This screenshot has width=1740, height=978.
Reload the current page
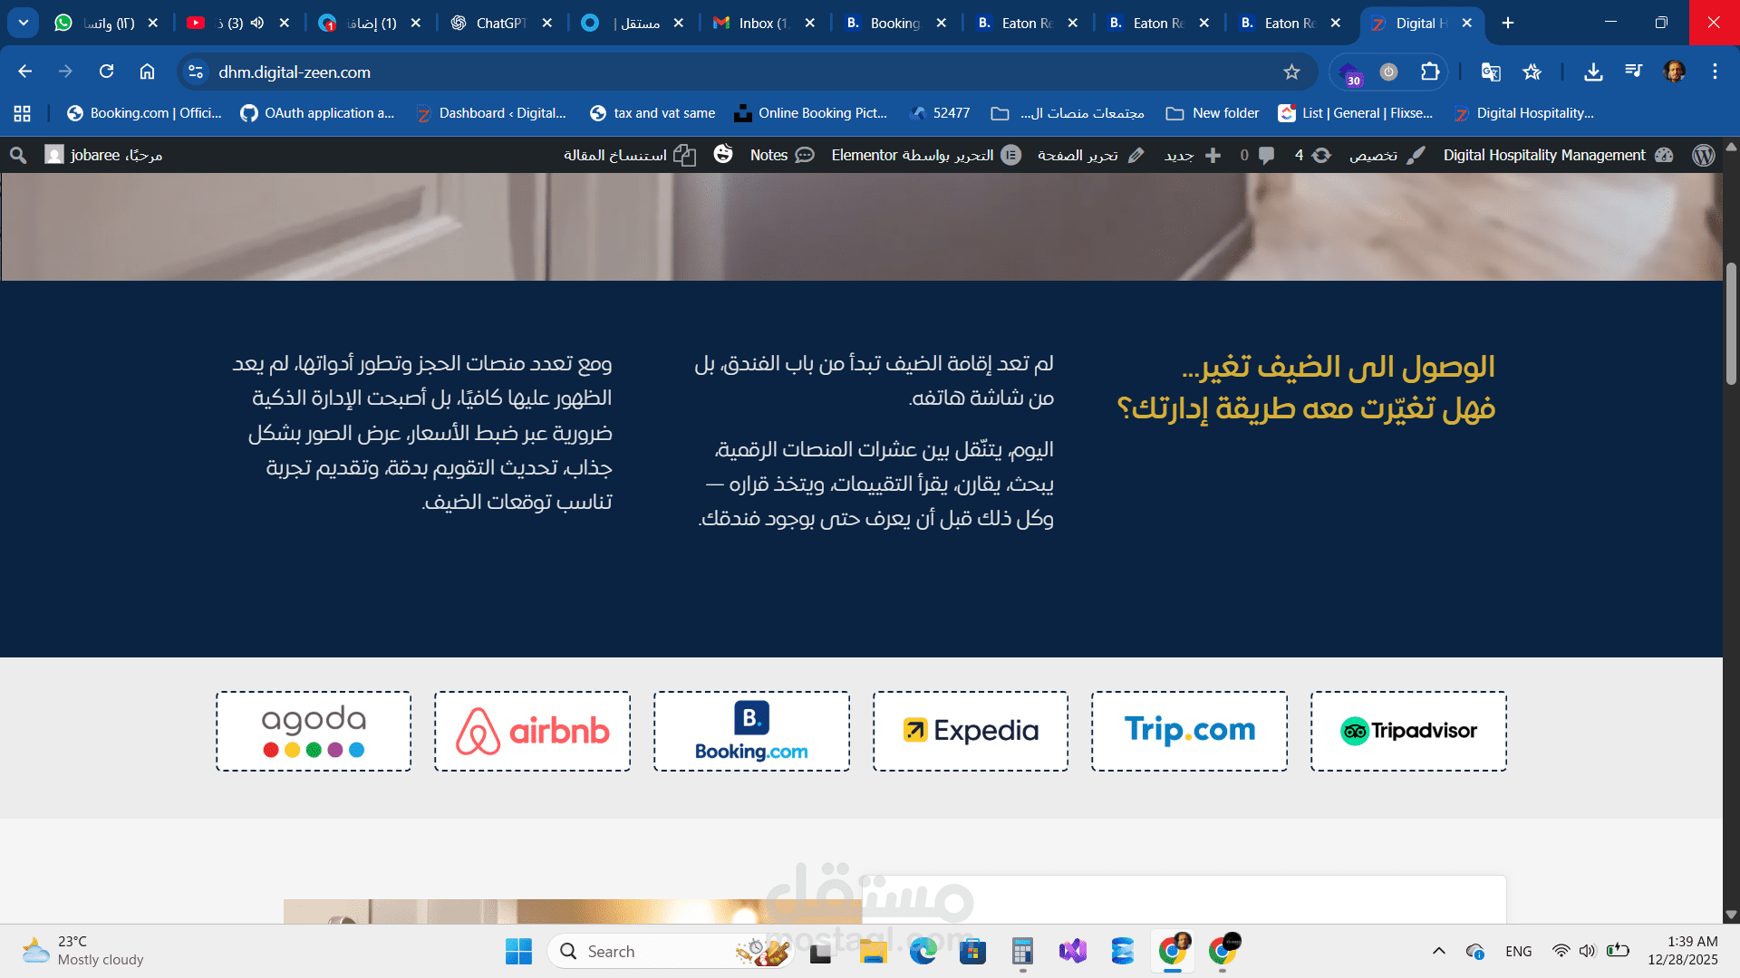tap(107, 72)
